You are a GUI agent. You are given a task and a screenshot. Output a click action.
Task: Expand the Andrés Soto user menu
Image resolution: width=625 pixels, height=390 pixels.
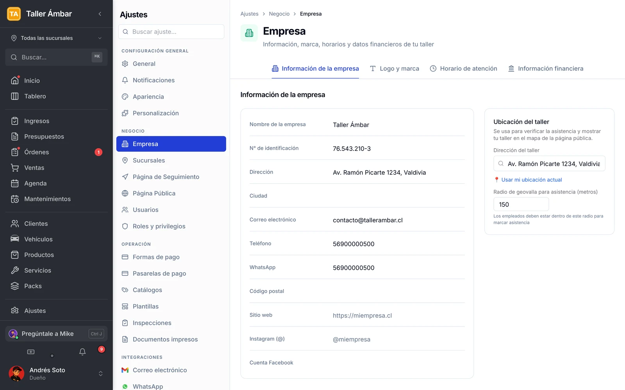pos(56,374)
